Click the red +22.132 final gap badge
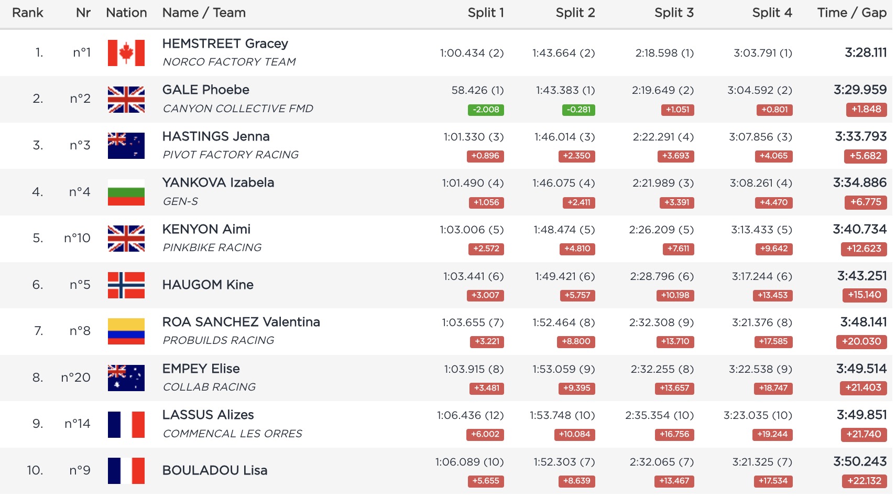The height and width of the screenshot is (496, 896). [x=864, y=481]
